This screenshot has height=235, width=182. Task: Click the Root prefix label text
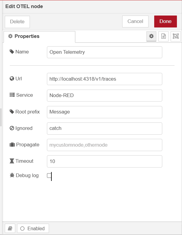[x=27, y=112]
